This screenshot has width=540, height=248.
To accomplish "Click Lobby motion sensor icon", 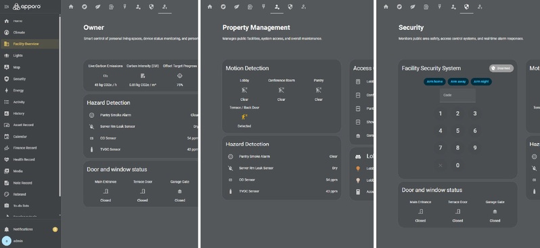I will [x=244, y=90].
